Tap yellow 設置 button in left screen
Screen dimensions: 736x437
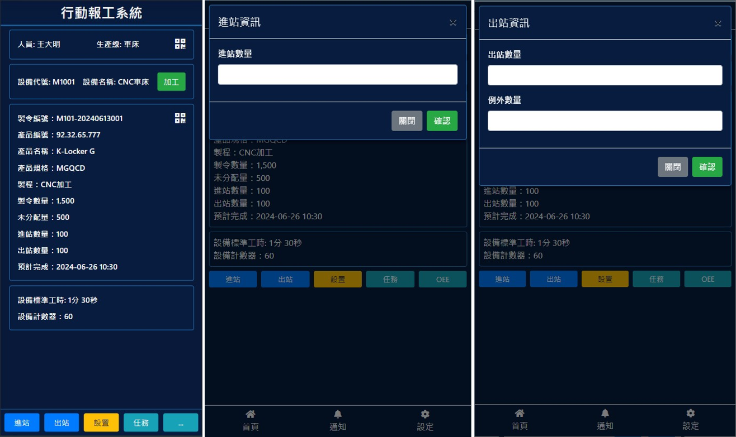tap(101, 423)
